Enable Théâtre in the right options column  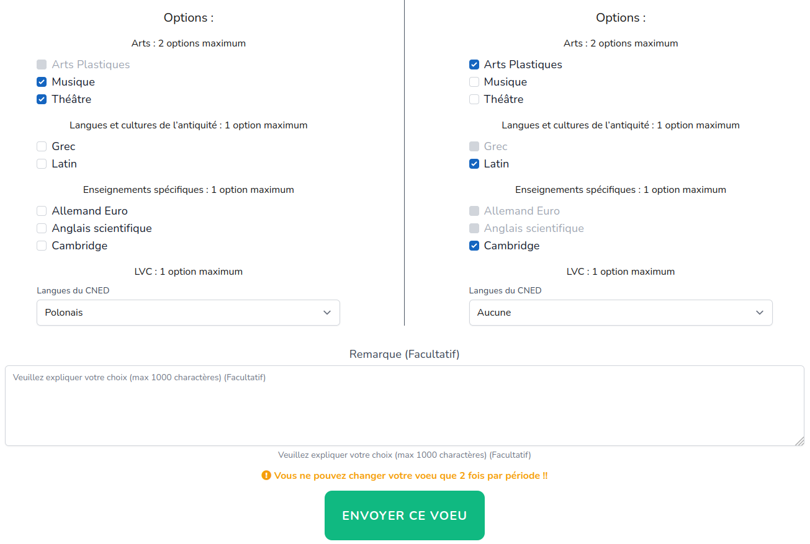[x=474, y=99]
